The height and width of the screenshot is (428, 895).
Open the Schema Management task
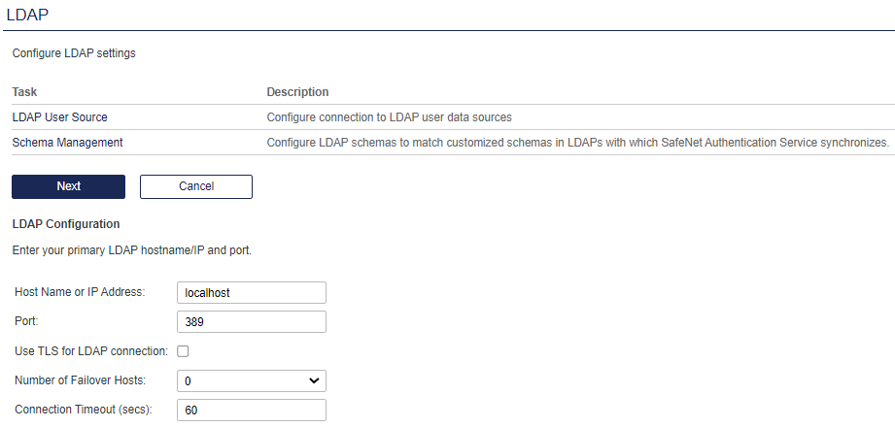67,143
